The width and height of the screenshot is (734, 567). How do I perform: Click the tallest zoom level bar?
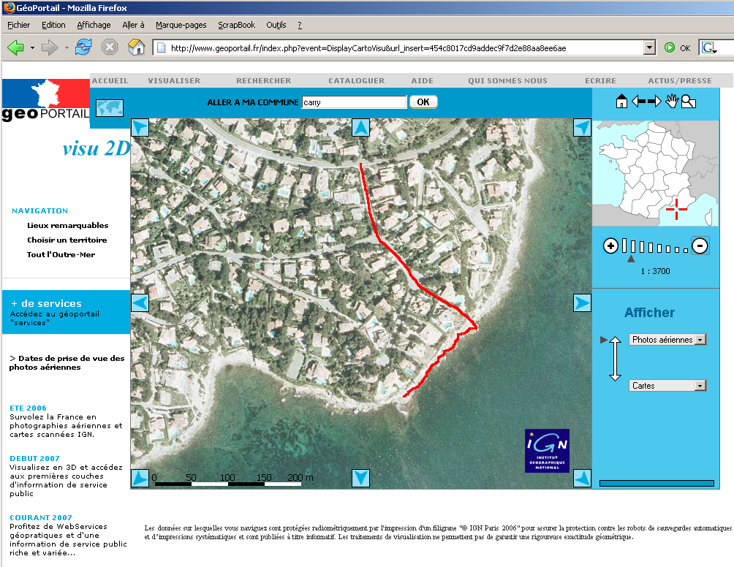point(624,246)
